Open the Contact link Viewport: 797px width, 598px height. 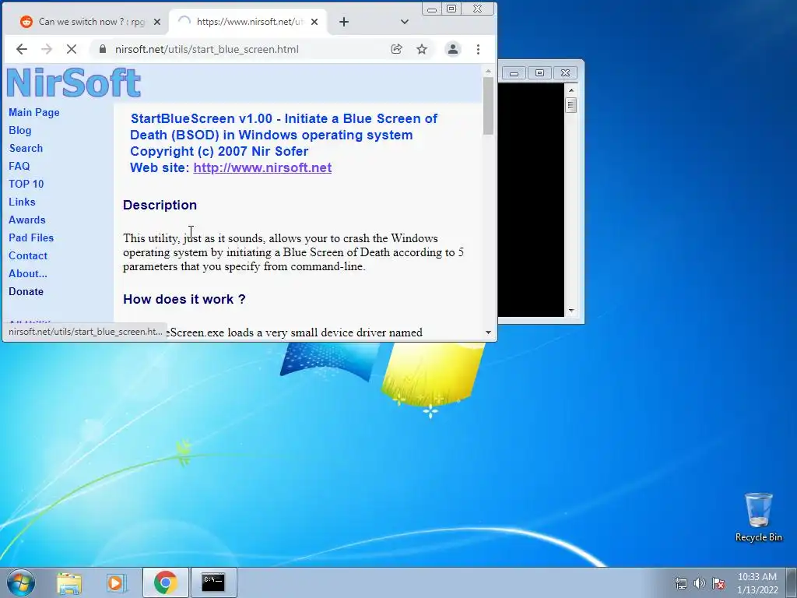point(28,255)
